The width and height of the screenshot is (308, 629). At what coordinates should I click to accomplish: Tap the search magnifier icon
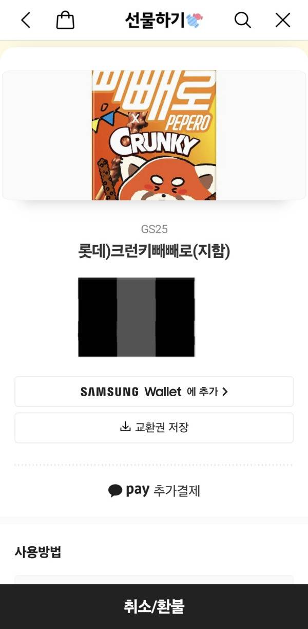tap(242, 20)
